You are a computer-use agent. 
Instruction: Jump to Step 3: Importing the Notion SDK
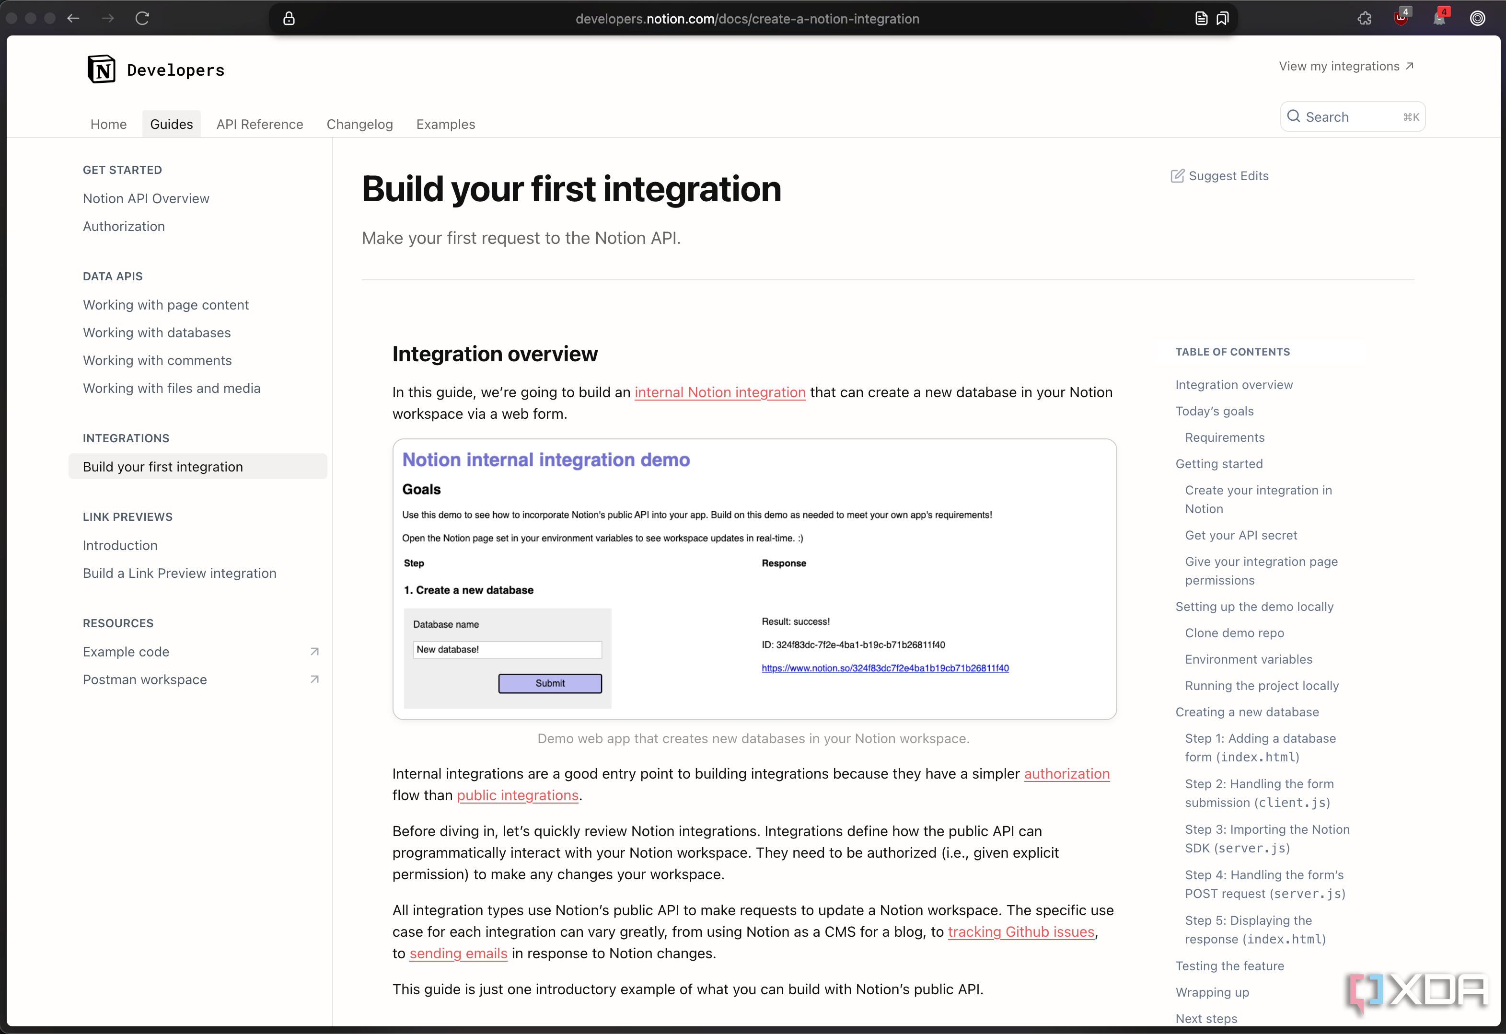point(1267,839)
